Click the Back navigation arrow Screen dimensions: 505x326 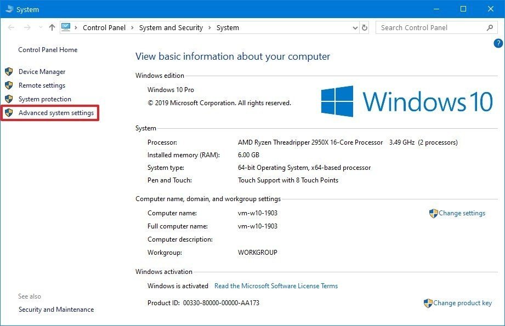coord(12,28)
